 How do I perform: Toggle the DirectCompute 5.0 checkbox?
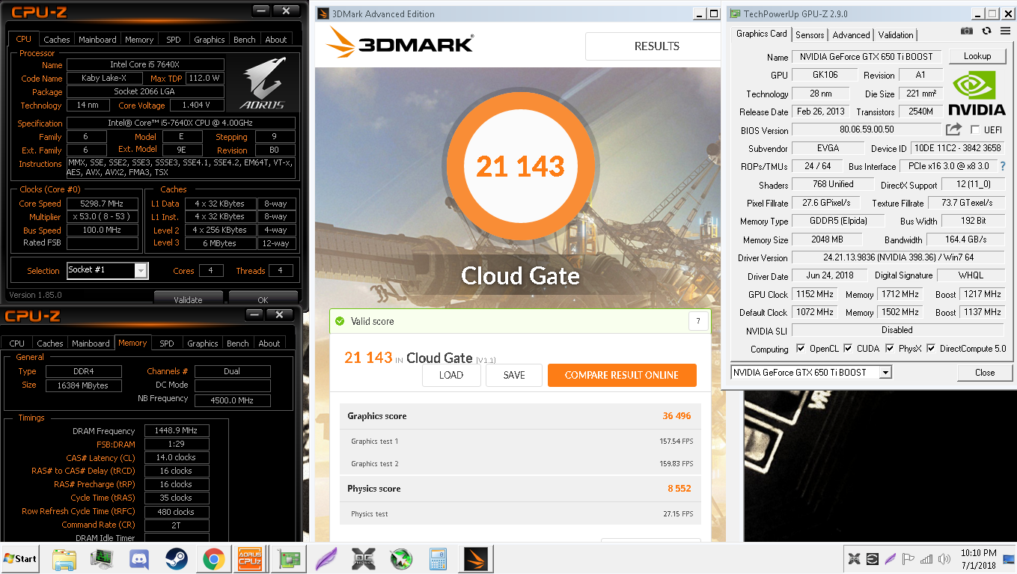931,348
